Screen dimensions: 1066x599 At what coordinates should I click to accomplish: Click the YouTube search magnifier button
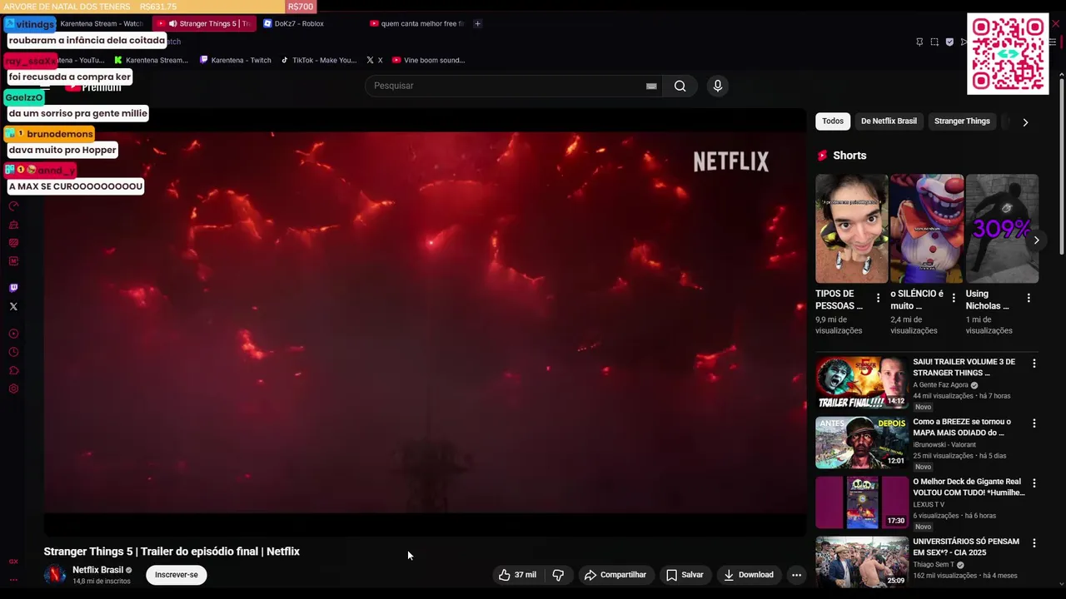click(680, 86)
